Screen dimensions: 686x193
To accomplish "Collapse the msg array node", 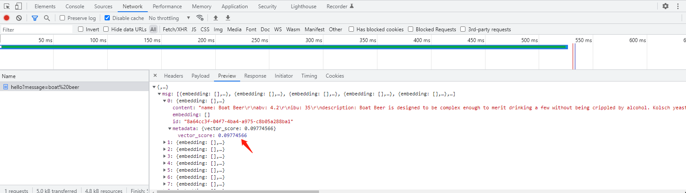I will point(159,94).
